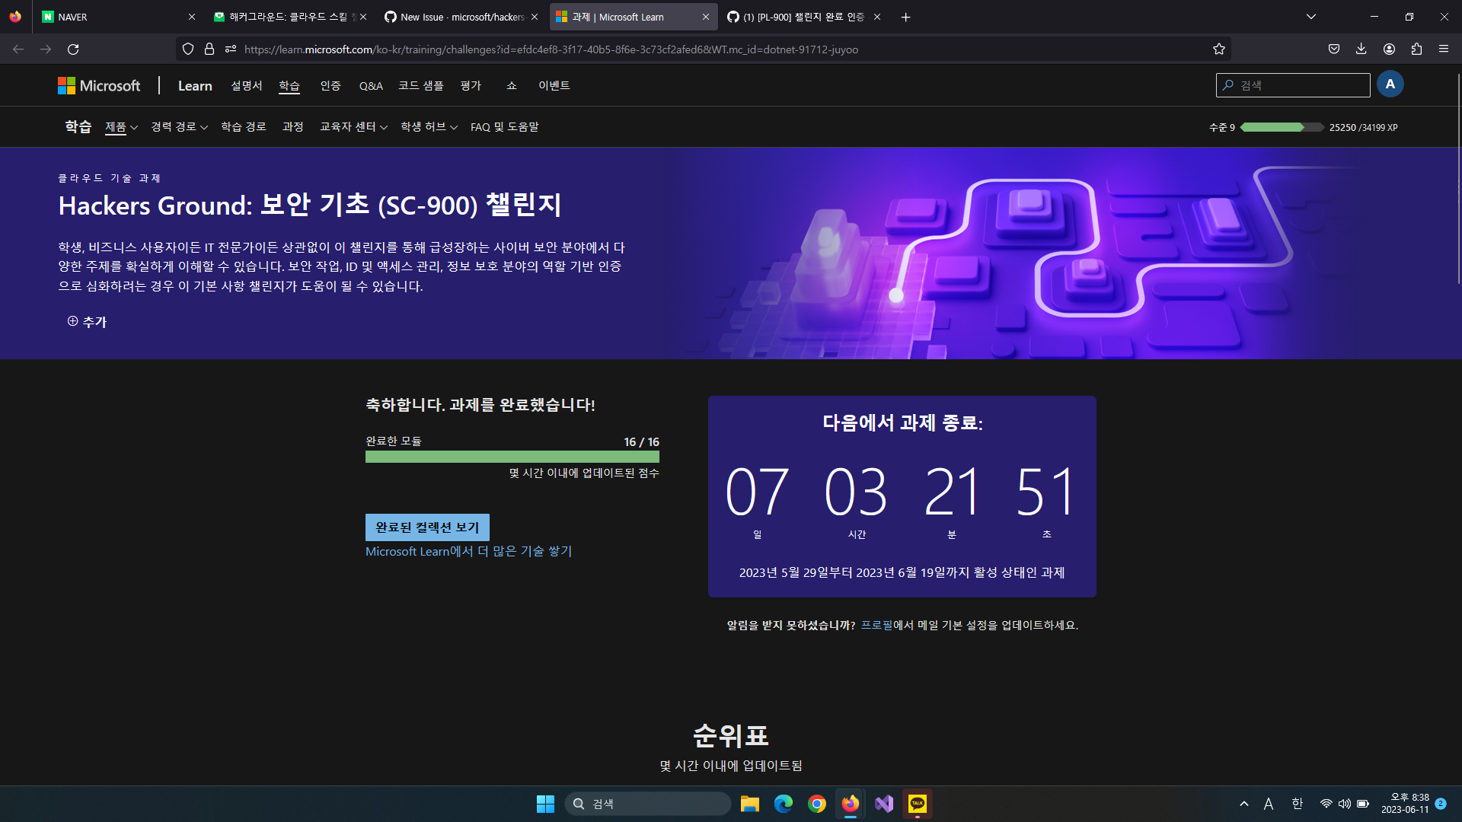The image size is (1462, 822).
Task: Toggle the bookmark star for this page
Action: pos(1218,49)
